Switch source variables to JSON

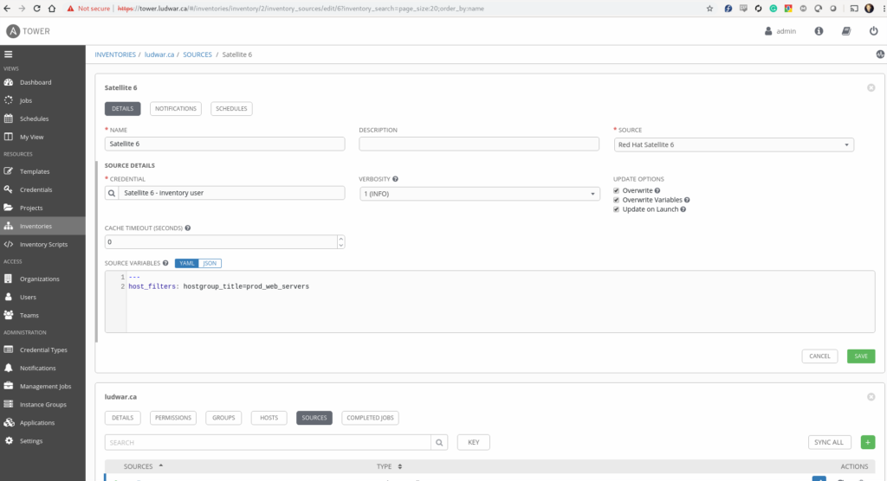click(210, 263)
